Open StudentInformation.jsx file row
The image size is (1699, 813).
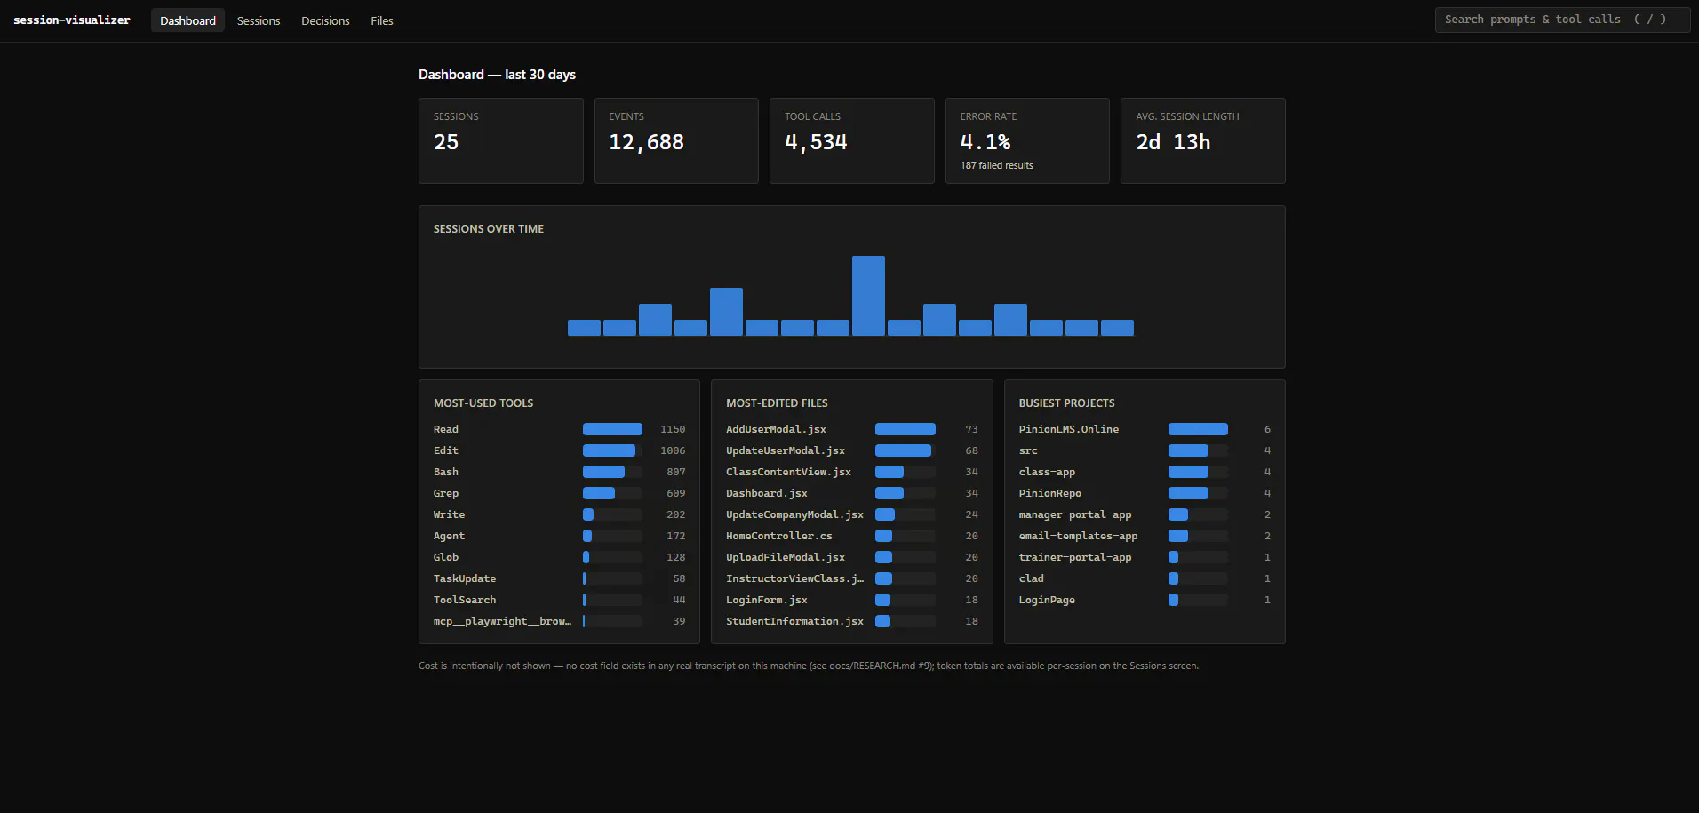[851, 621]
